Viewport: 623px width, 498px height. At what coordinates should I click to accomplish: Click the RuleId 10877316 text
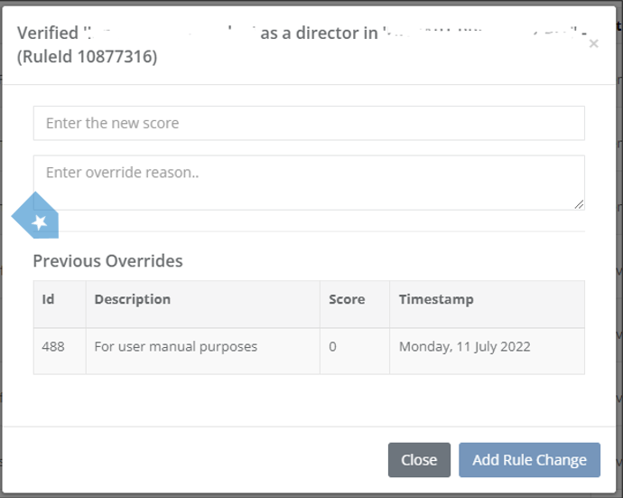click(88, 58)
